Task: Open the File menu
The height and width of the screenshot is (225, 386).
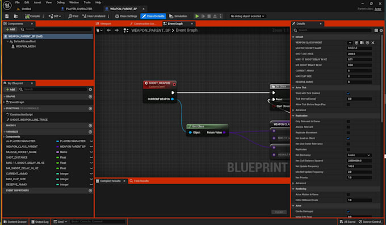Action: [17, 2]
